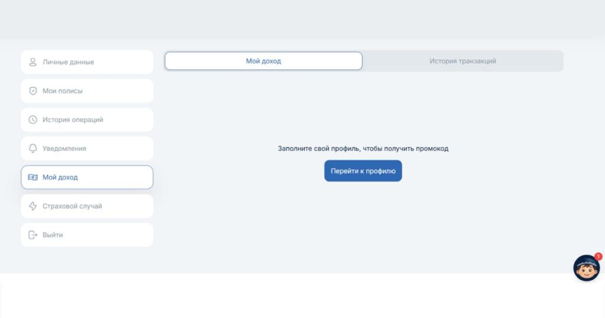The width and height of the screenshot is (605, 318).
Task: Log out using the Выйти label
Action: pyautogui.click(x=53, y=235)
